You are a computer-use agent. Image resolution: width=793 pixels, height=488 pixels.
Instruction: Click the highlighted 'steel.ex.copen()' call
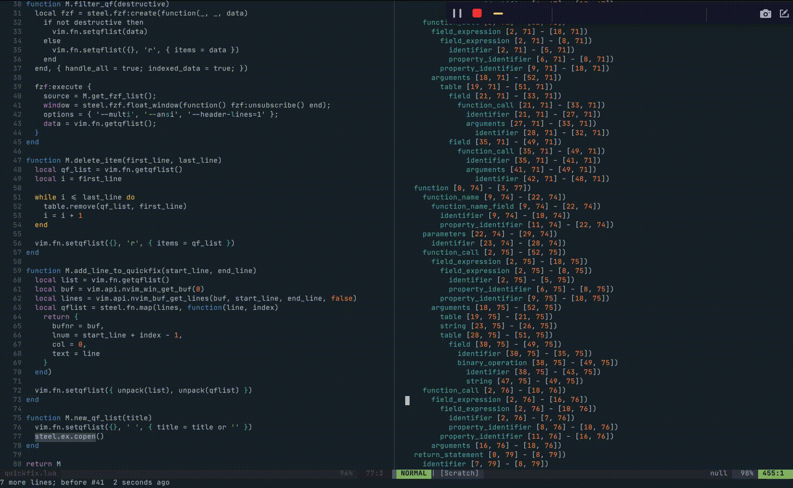coord(69,436)
